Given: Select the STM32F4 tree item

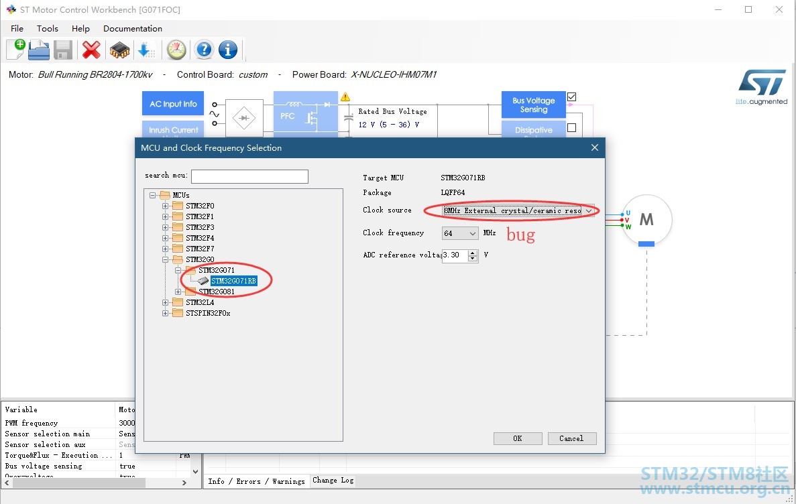Looking at the screenshot, I should click(200, 238).
